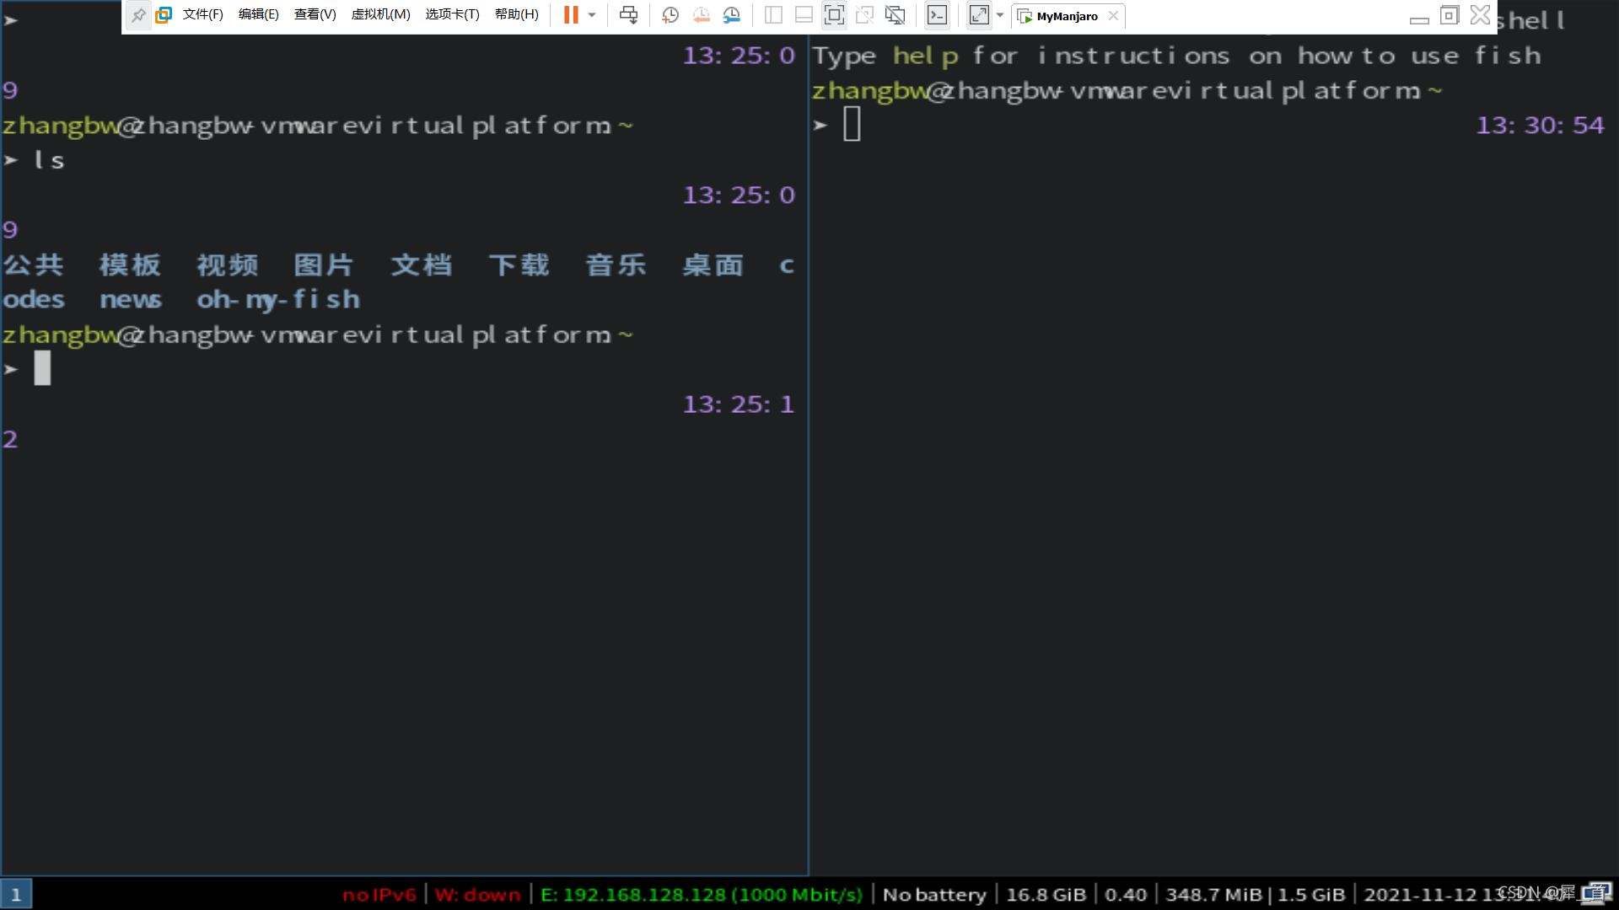Image resolution: width=1619 pixels, height=910 pixels.
Task: Select workspace 1 in status bar
Action: (16, 894)
